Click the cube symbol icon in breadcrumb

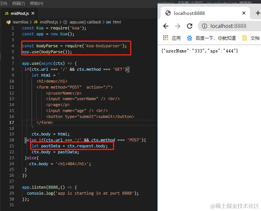click(x=65, y=22)
